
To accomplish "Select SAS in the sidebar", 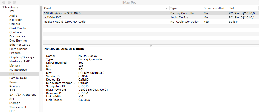I will click(x=12, y=90).
